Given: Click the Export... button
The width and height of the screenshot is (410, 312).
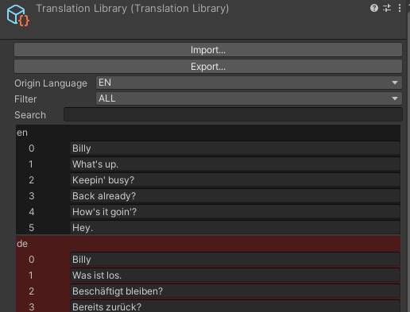Looking at the screenshot, I should (x=208, y=67).
